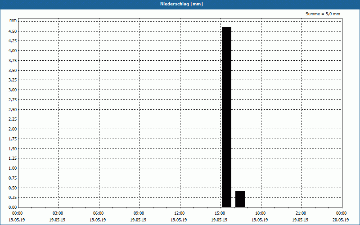Click the 0,50 y-axis value

click(x=13, y=188)
